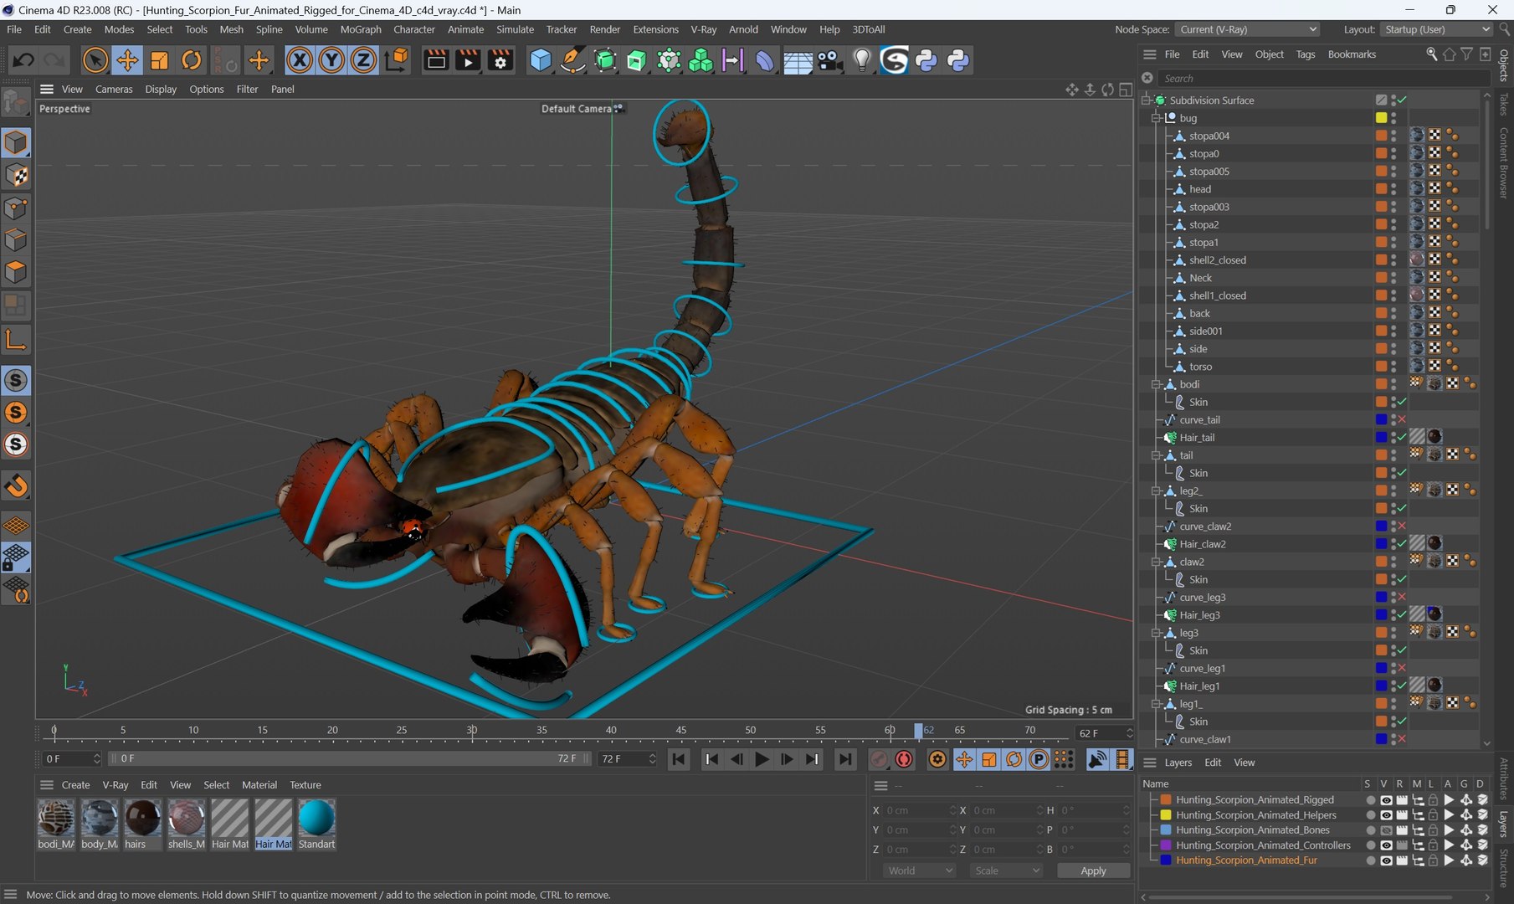Click the yellow layer color of bug object
This screenshot has height=904, width=1514.
point(1381,118)
